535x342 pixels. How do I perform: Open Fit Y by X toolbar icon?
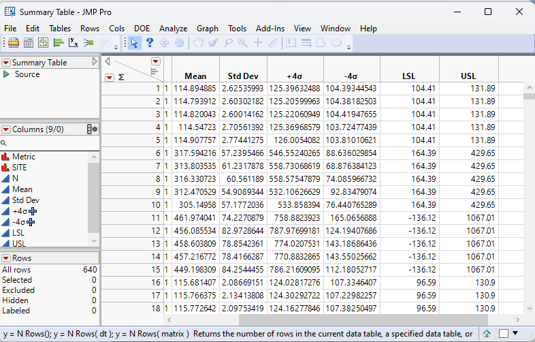pyautogui.click(x=74, y=43)
